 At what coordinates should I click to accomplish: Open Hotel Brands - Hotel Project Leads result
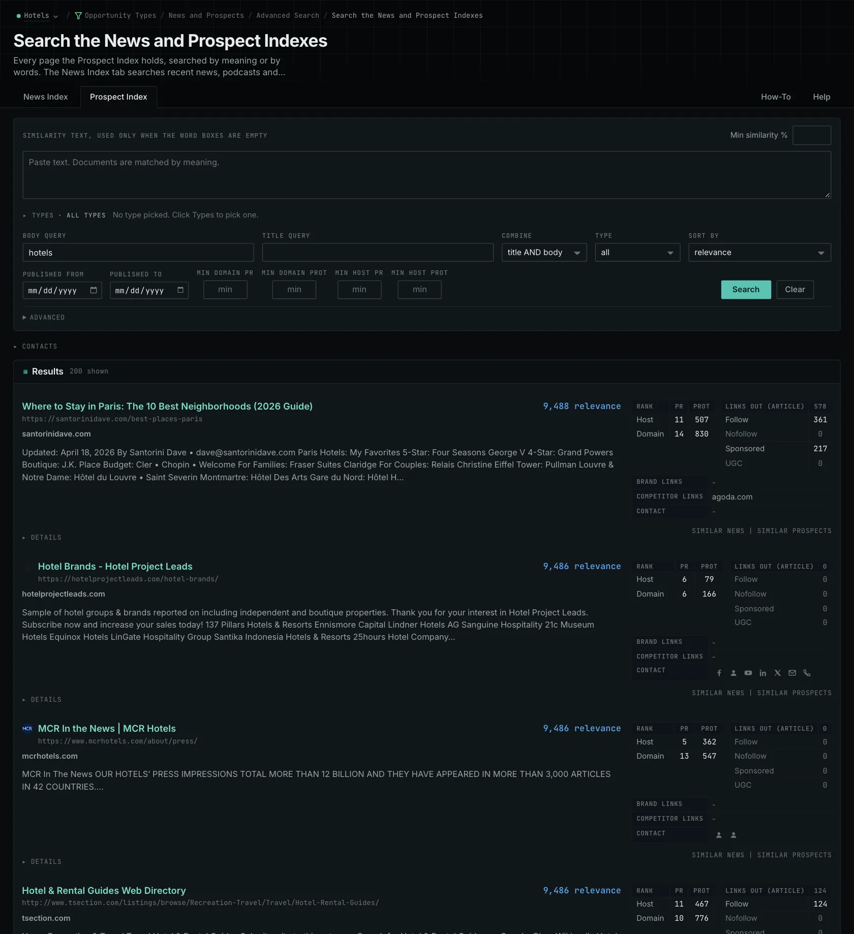115,567
